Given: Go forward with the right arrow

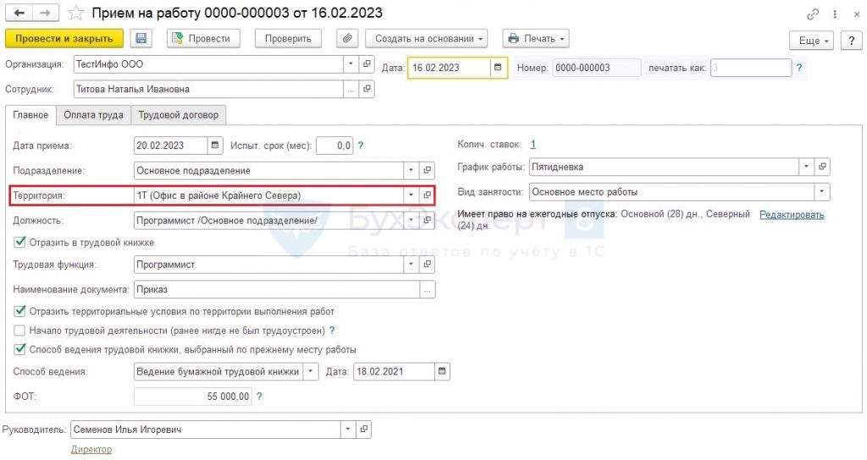Looking at the screenshot, I should point(46,13).
